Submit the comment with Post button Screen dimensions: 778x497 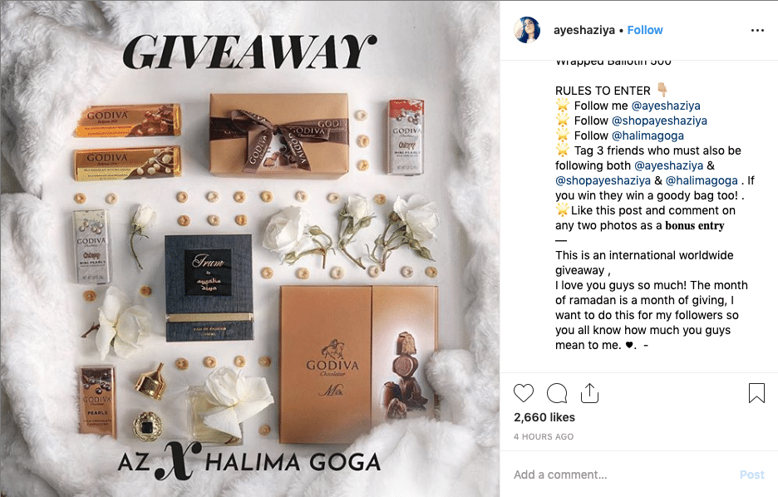point(751,475)
